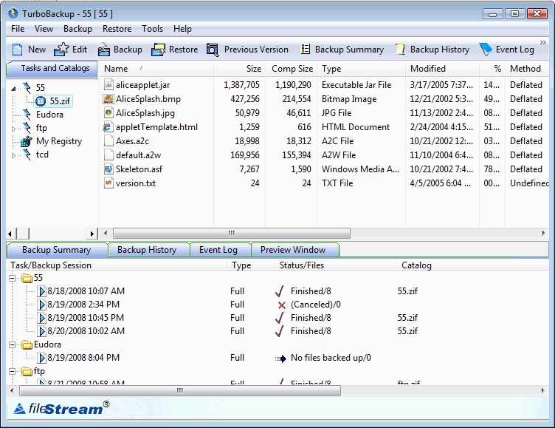Image resolution: width=555 pixels, height=428 pixels.
Task: Click the right arrow of the Backup Summary scrollbar
Action: coord(543,391)
